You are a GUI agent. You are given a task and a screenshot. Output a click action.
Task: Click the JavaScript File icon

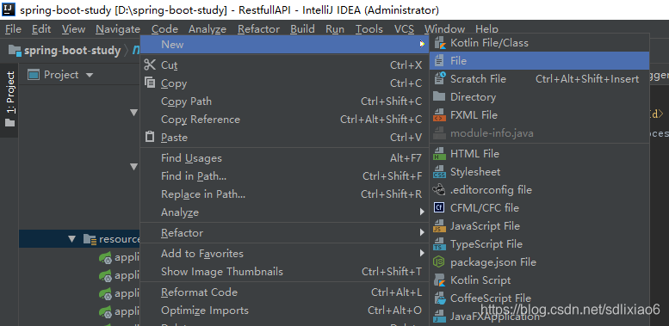click(439, 226)
